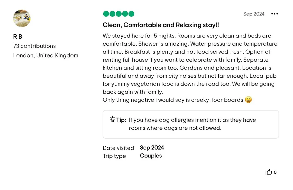Click the review title Clean, Comfortable and Relaxing stay
The image size is (293, 190).
pos(161,25)
